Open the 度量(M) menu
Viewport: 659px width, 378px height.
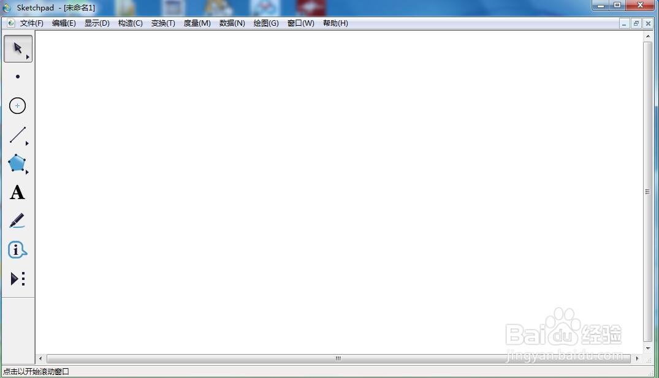point(197,23)
